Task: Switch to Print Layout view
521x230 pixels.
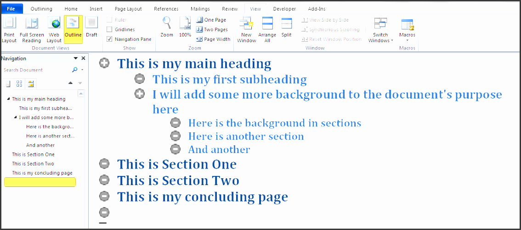Action: pyautogui.click(x=9, y=30)
